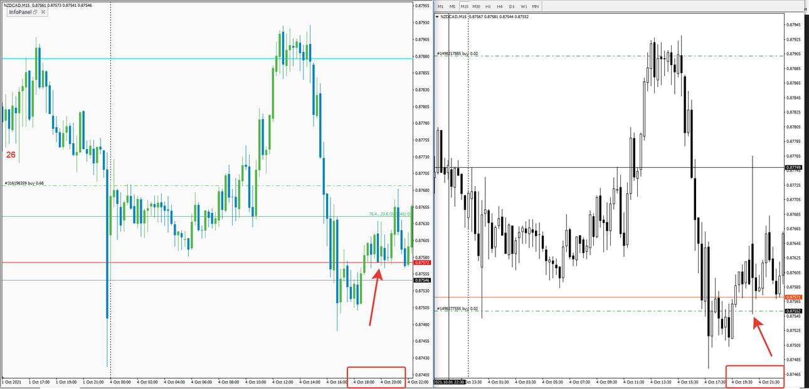Click the InfoPanel restore window icon
This screenshot has width=809, height=389.
pyautogui.click(x=35, y=12)
